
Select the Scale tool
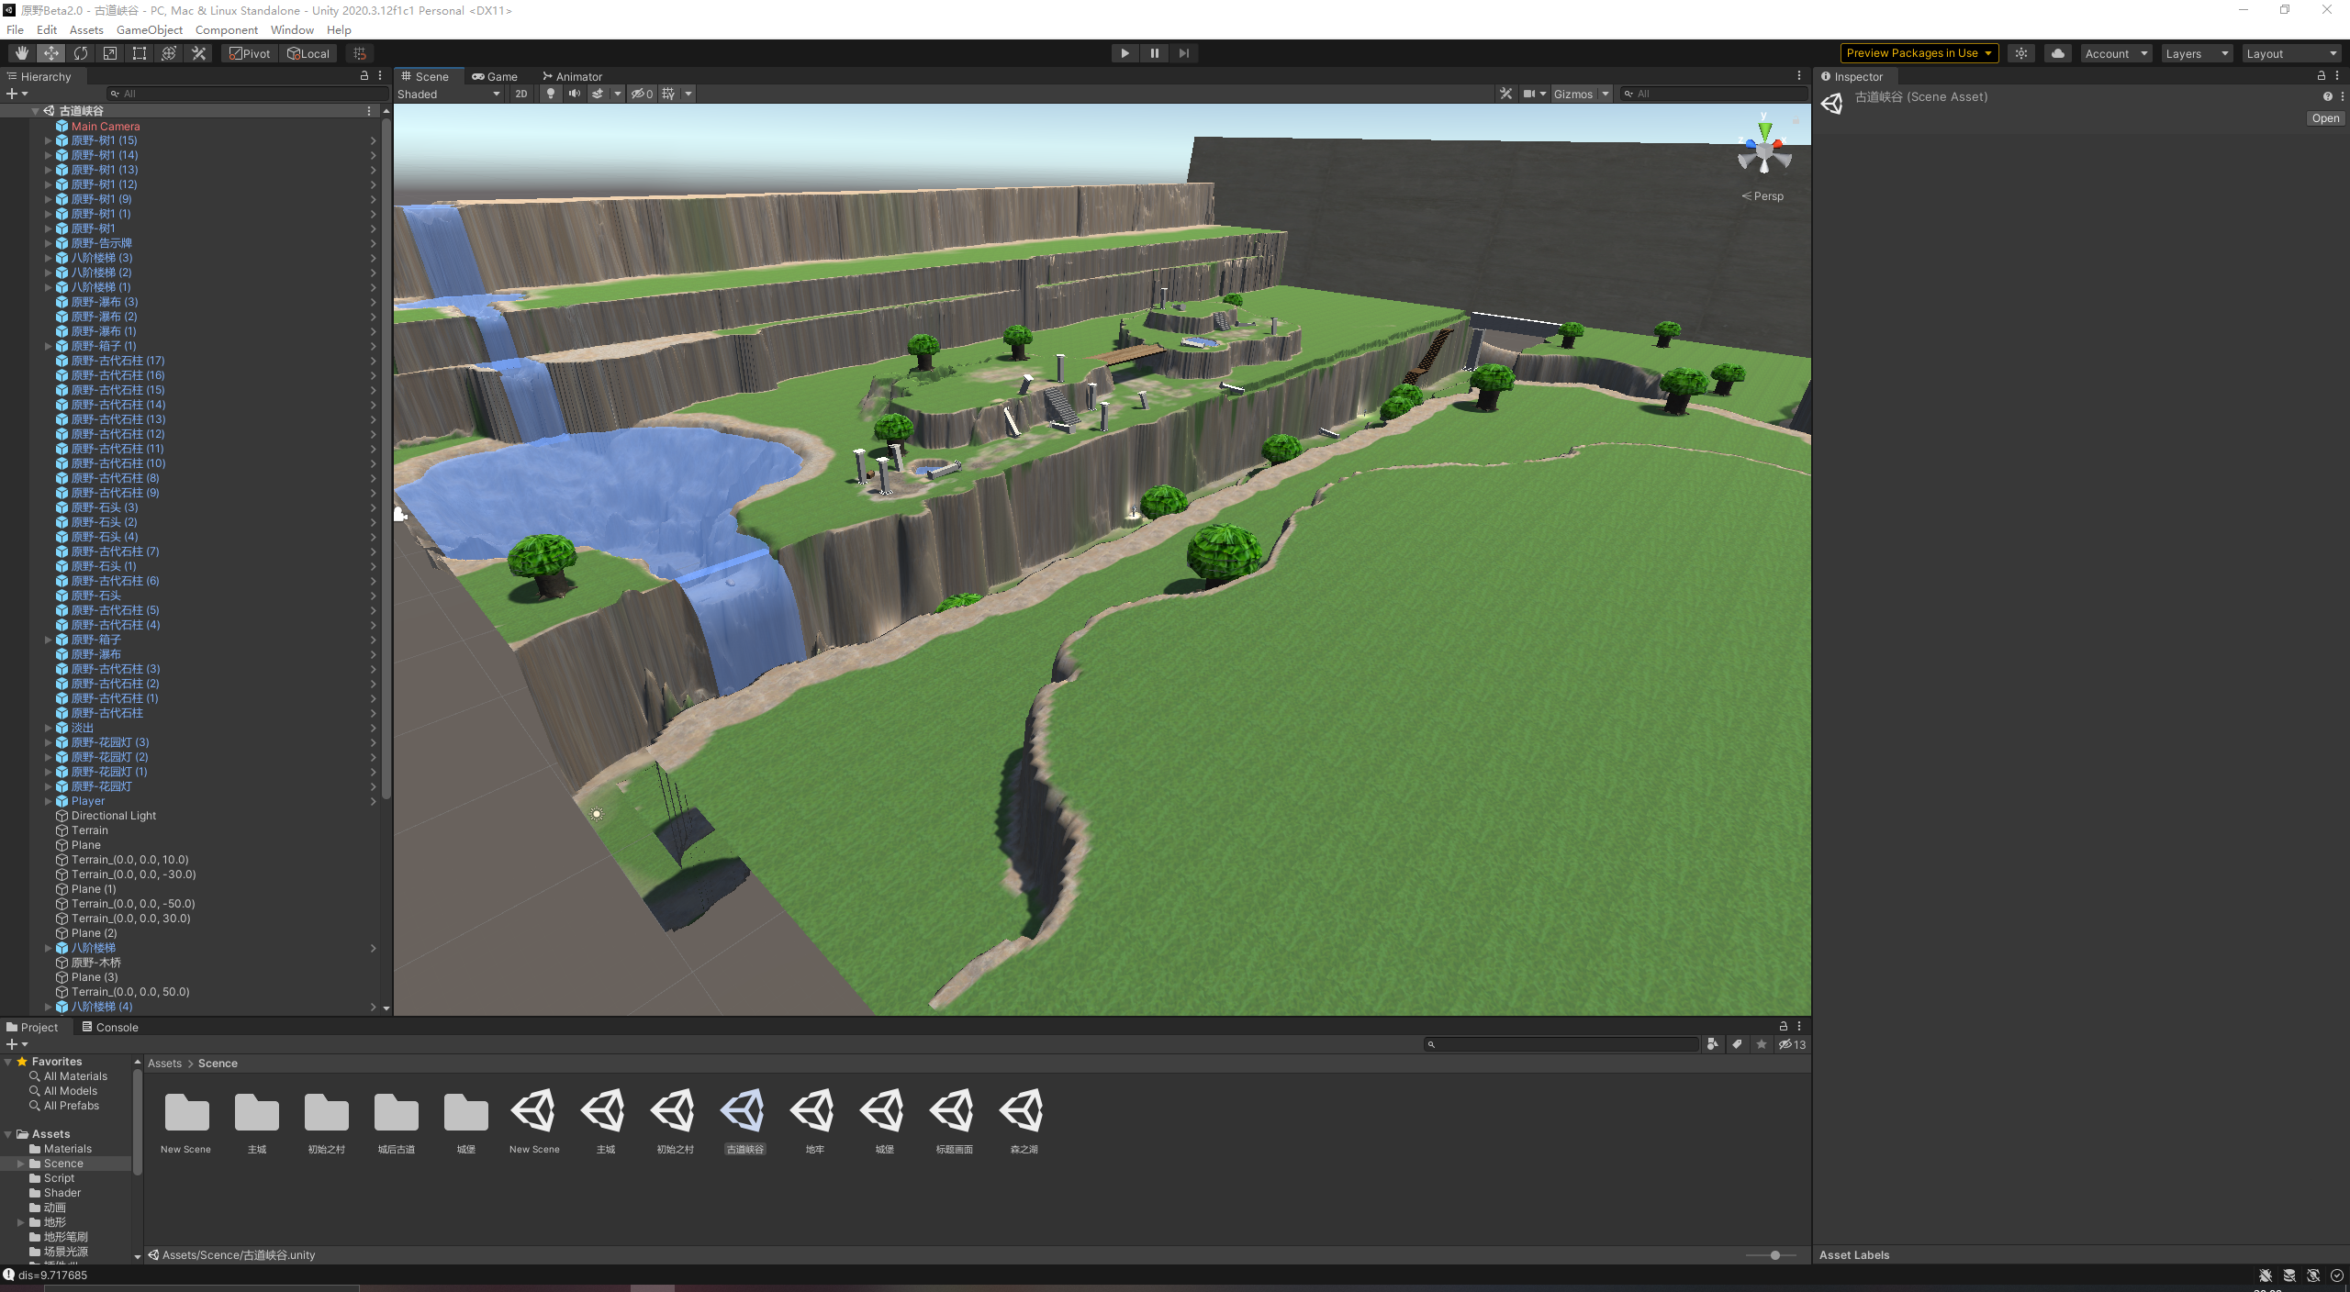click(x=110, y=53)
